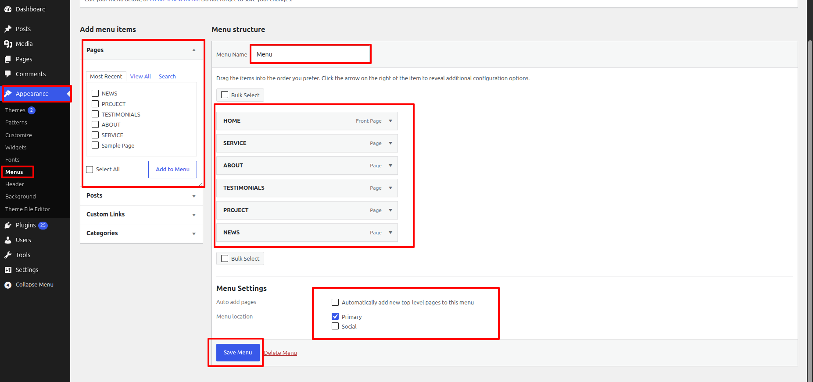Open the Fonts submenu item
The image size is (813, 382).
[12, 160]
